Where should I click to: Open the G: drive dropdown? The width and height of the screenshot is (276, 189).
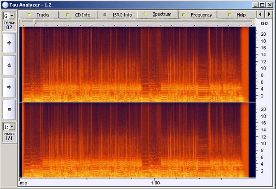[x=12, y=16]
